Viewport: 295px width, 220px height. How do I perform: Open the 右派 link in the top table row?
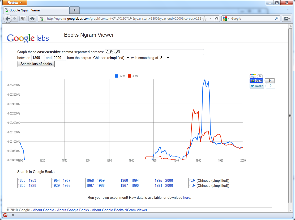[192, 180]
